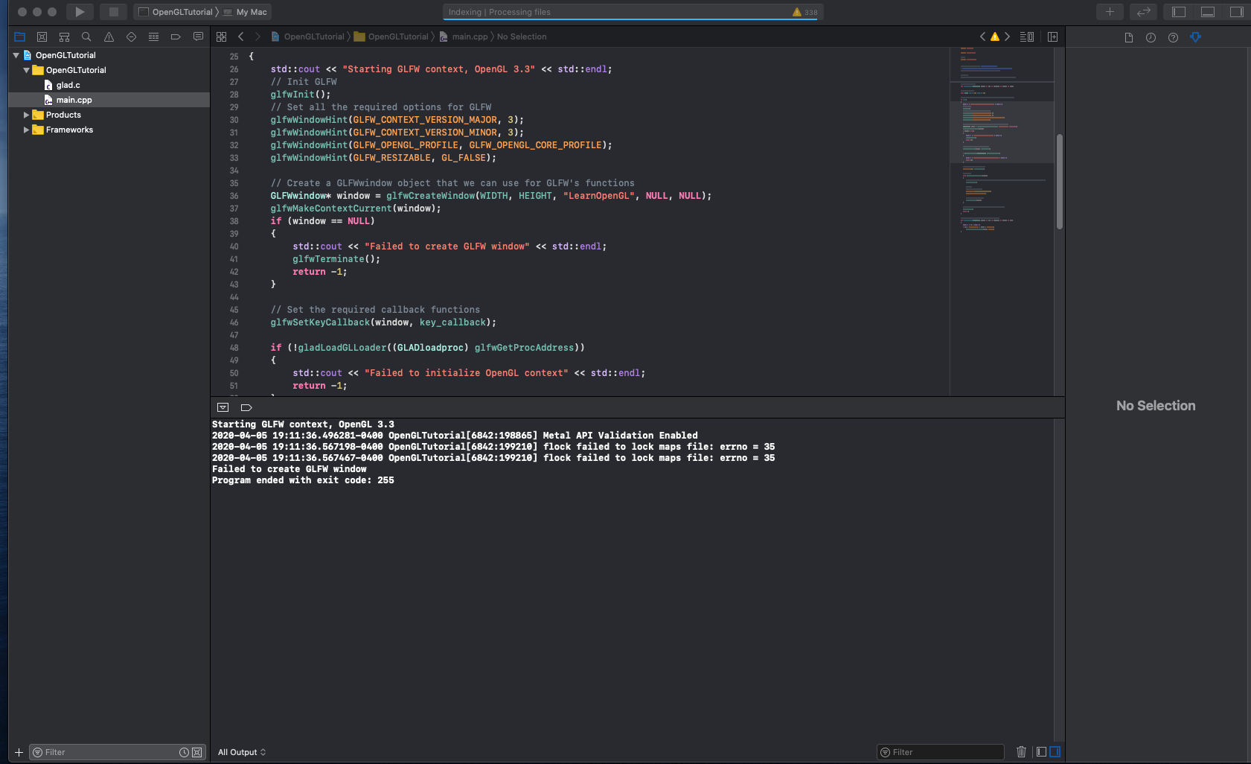Toggle the console-only layout button
1251x764 pixels.
(x=1055, y=751)
